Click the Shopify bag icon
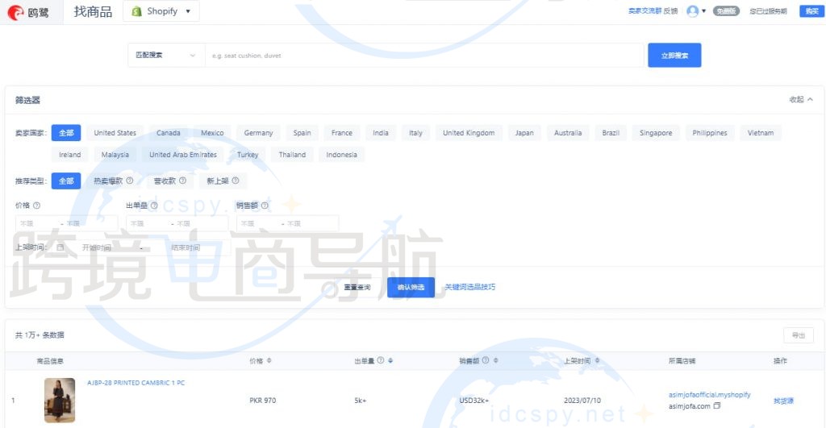This screenshot has width=826, height=428. pos(136,11)
